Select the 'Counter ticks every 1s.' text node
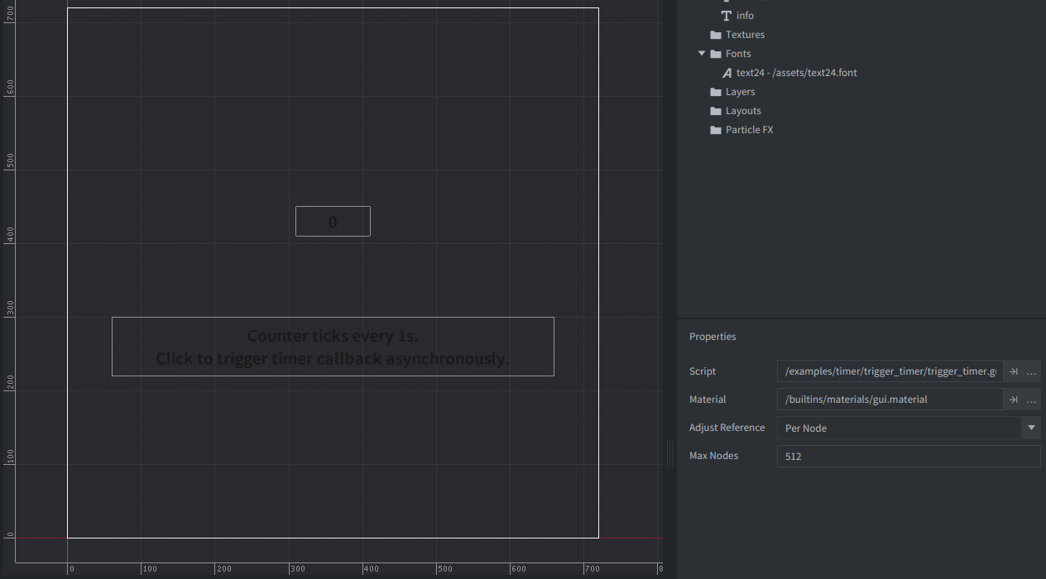Viewport: 1046px width, 579px height. click(333, 347)
